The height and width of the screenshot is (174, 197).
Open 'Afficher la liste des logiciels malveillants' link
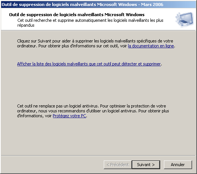(x=89, y=64)
